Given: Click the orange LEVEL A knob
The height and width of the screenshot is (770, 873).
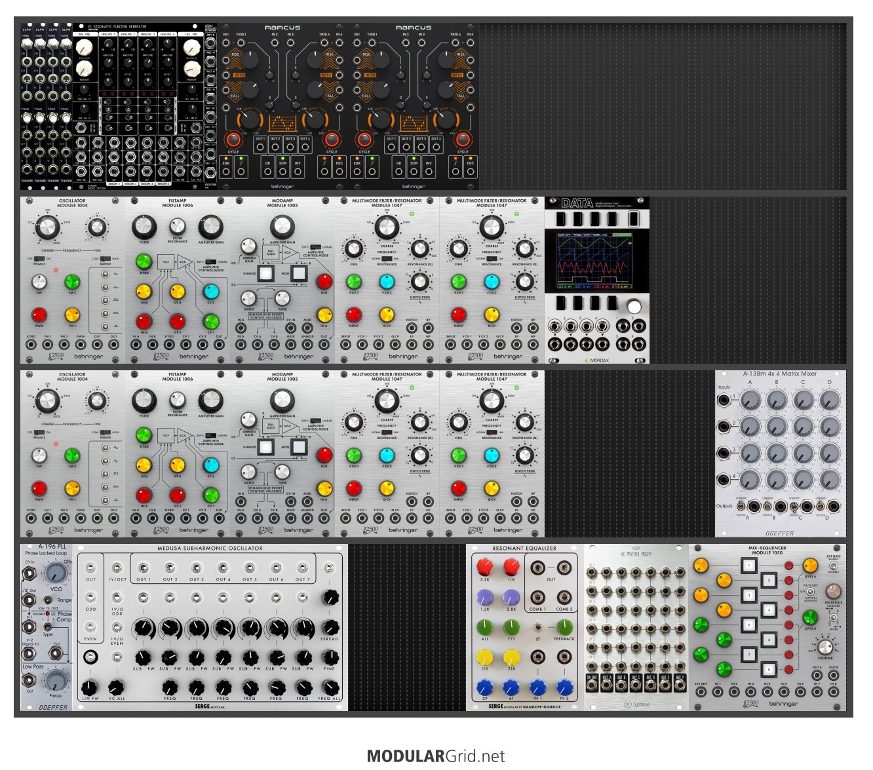Looking at the screenshot, I should coord(810,566).
